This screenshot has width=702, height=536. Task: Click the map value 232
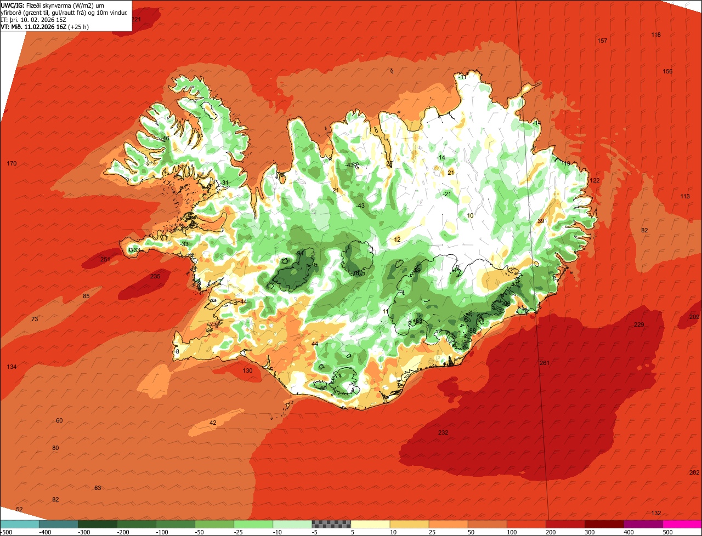pos(443,432)
